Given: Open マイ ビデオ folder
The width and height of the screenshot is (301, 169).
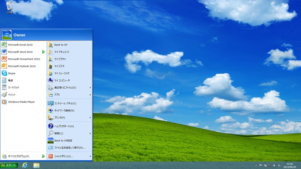Looking at the screenshot, I should [70, 66].
